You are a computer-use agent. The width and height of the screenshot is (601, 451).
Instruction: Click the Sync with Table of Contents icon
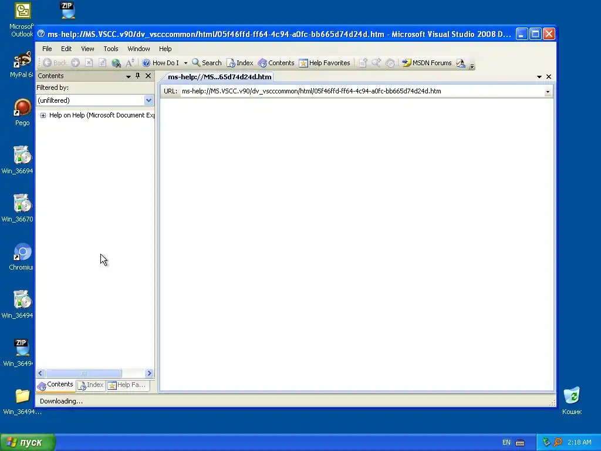pos(376,63)
